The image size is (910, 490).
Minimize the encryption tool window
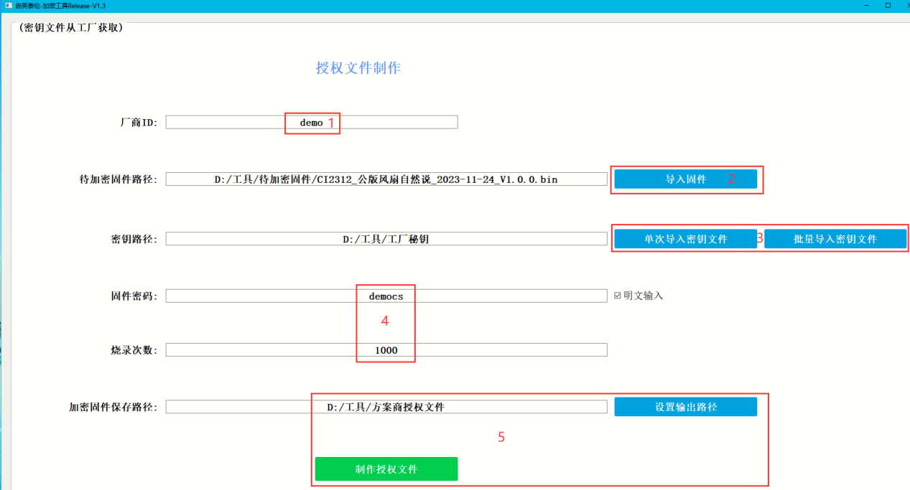pos(865,5)
